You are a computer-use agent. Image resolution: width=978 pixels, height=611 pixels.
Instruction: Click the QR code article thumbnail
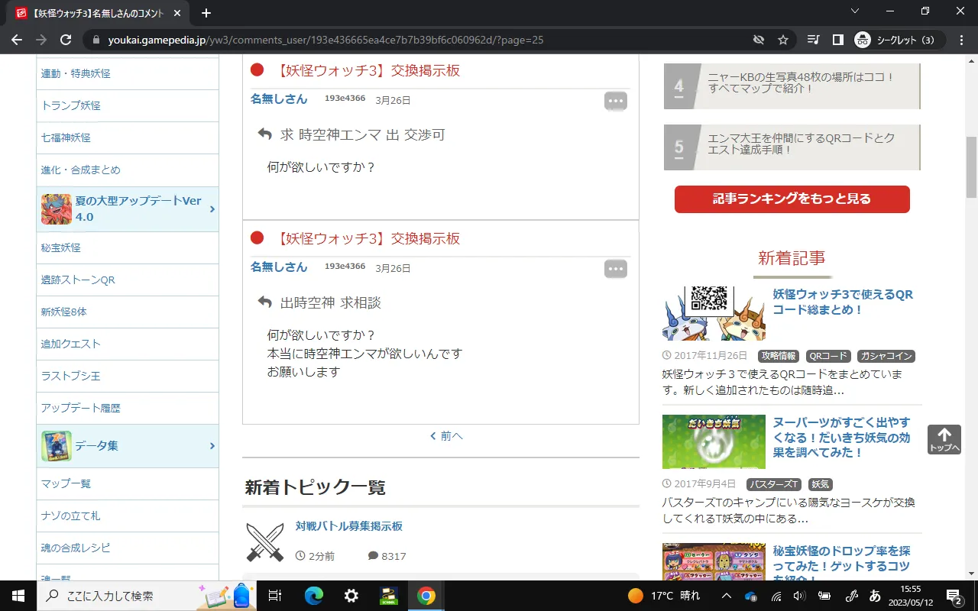click(714, 313)
